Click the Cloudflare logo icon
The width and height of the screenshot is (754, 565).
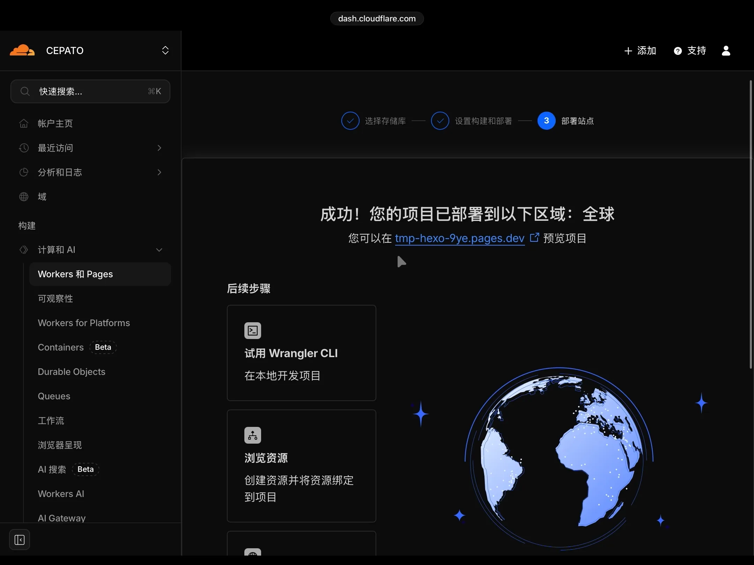[22, 50]
